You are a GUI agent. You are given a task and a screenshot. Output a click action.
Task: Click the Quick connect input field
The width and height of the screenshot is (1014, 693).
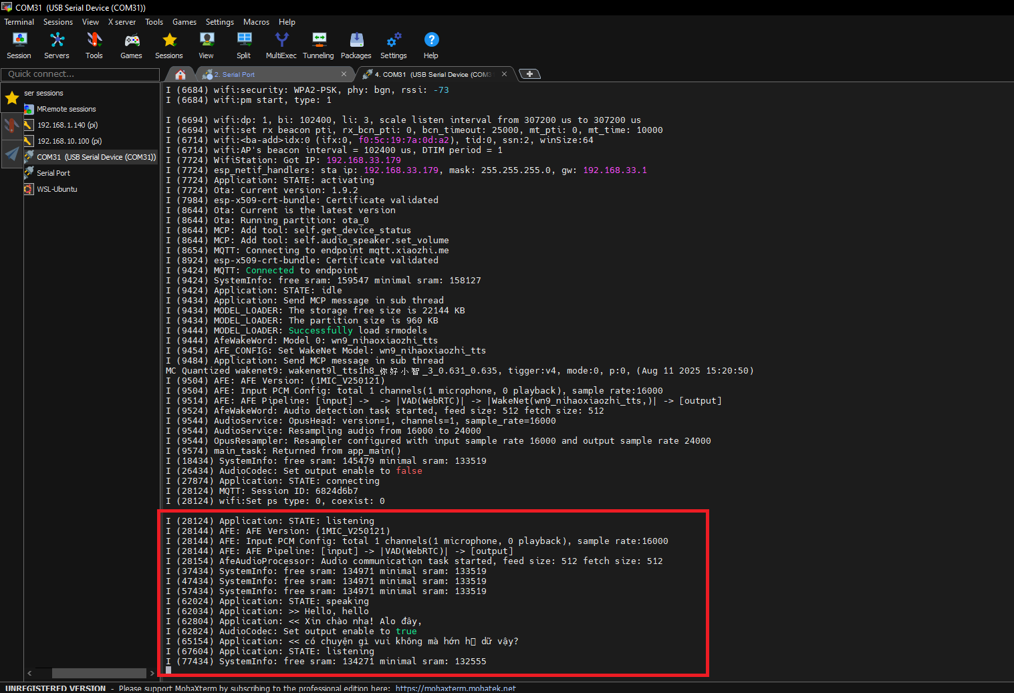[x=80, y=74]
